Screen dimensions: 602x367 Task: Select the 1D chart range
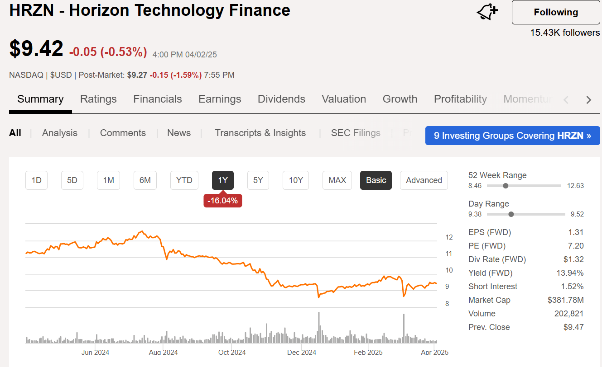[x=36, y=180]
